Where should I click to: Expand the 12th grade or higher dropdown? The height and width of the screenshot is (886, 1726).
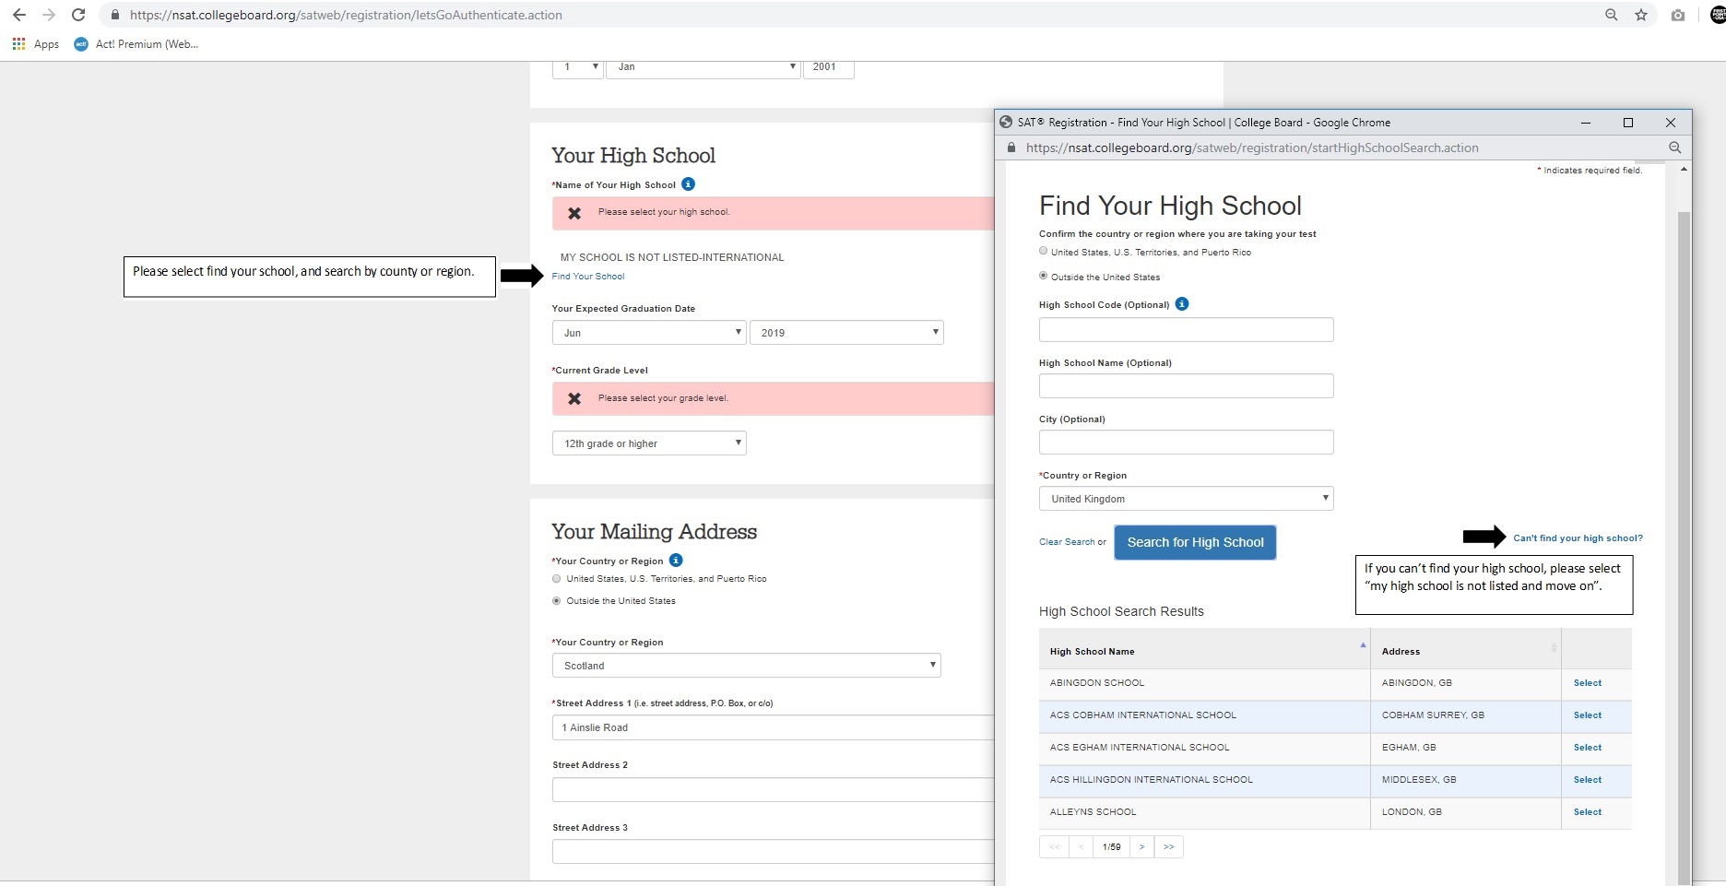[649, 443]
